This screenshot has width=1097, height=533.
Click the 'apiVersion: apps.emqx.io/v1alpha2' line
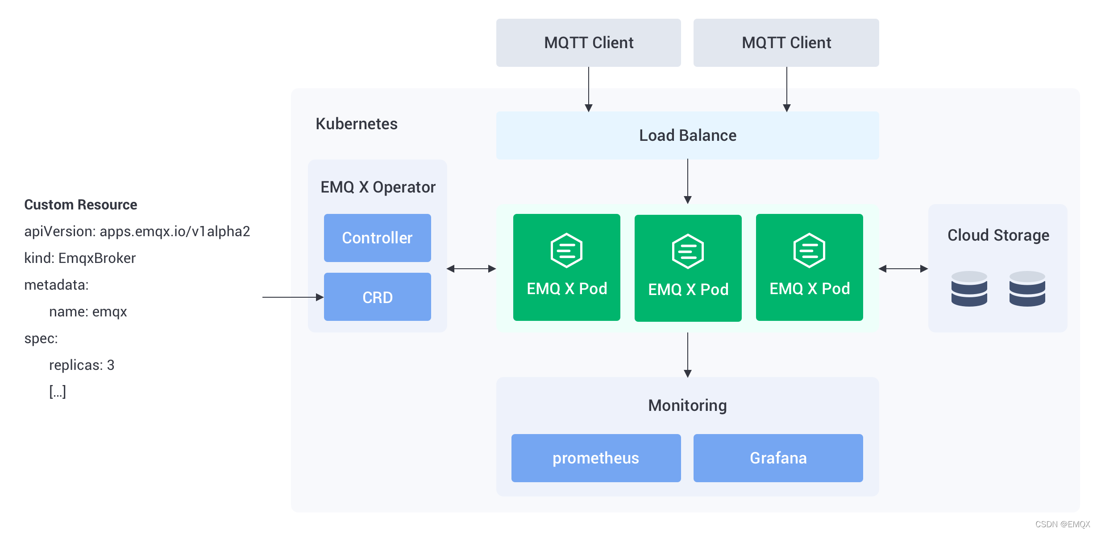click(x=137, y=232)
